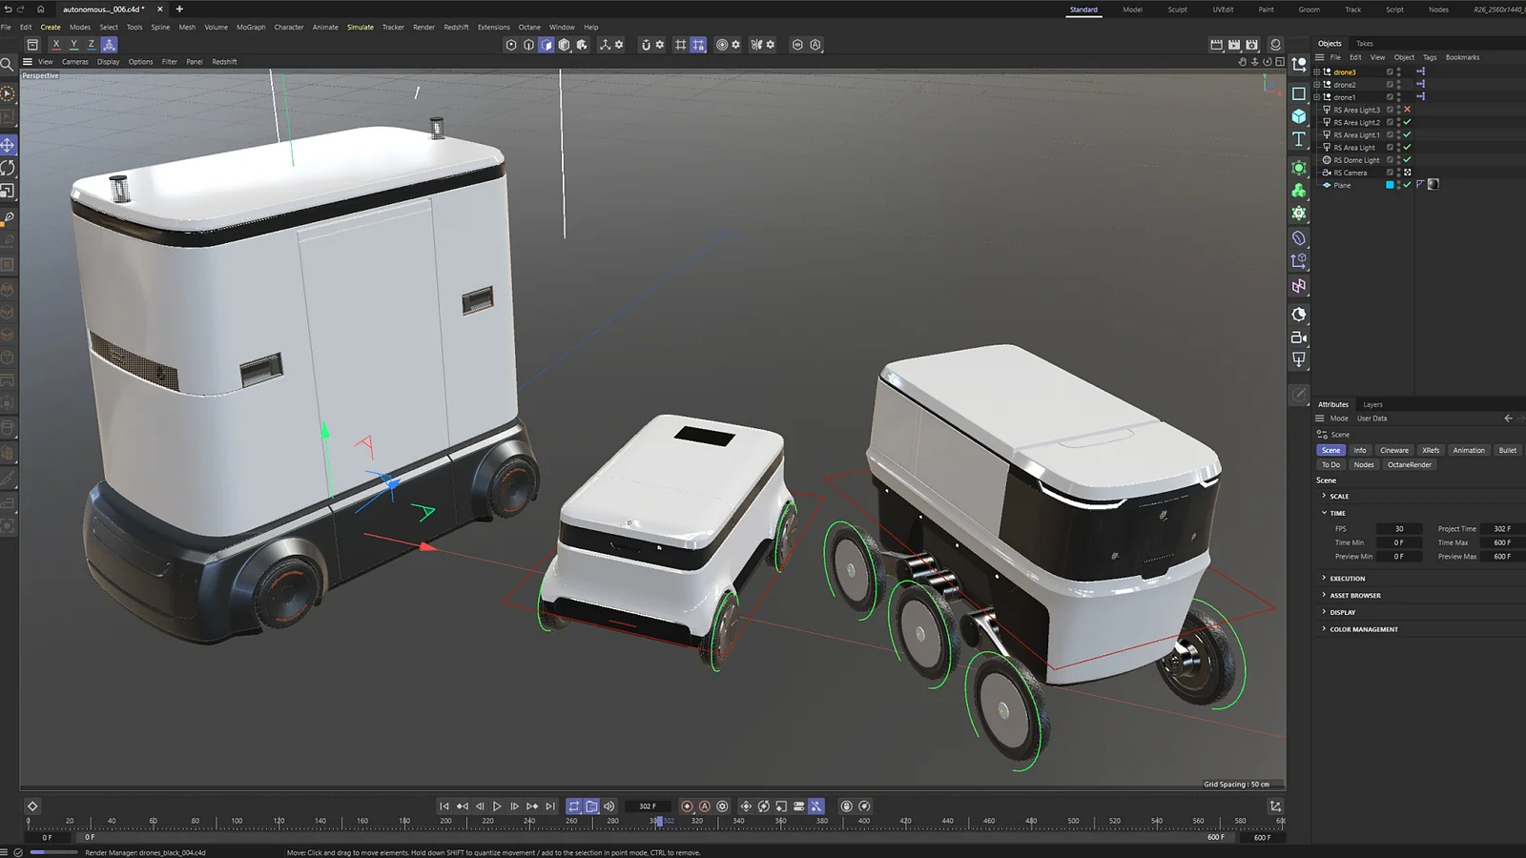Switch to the Animation tab in Attributes

pyautogui.click(x=1469, y=449)
